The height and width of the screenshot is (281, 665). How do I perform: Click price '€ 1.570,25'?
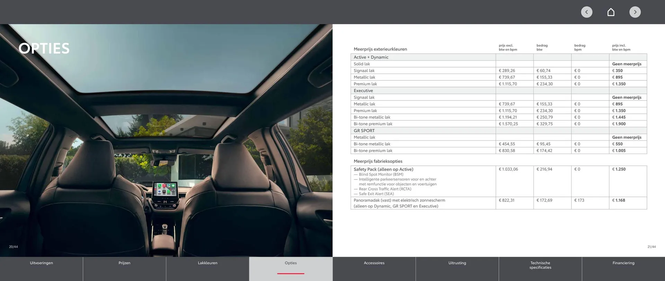(x=508, y=124)
